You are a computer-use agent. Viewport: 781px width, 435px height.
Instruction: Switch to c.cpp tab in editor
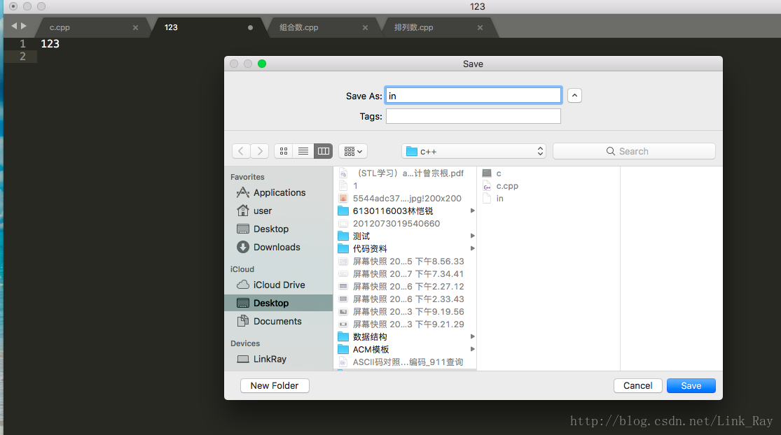[92, 27]
